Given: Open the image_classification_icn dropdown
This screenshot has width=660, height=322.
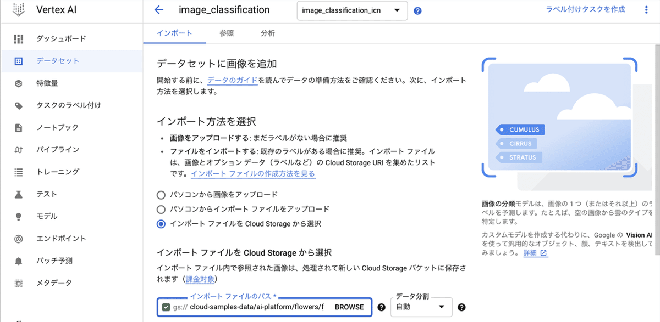Looking at the screenshot, I should pos(352,10).
